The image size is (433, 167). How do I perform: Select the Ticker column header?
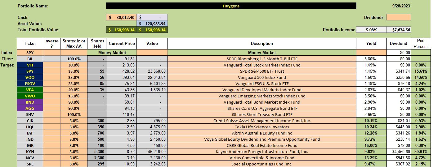30,44
